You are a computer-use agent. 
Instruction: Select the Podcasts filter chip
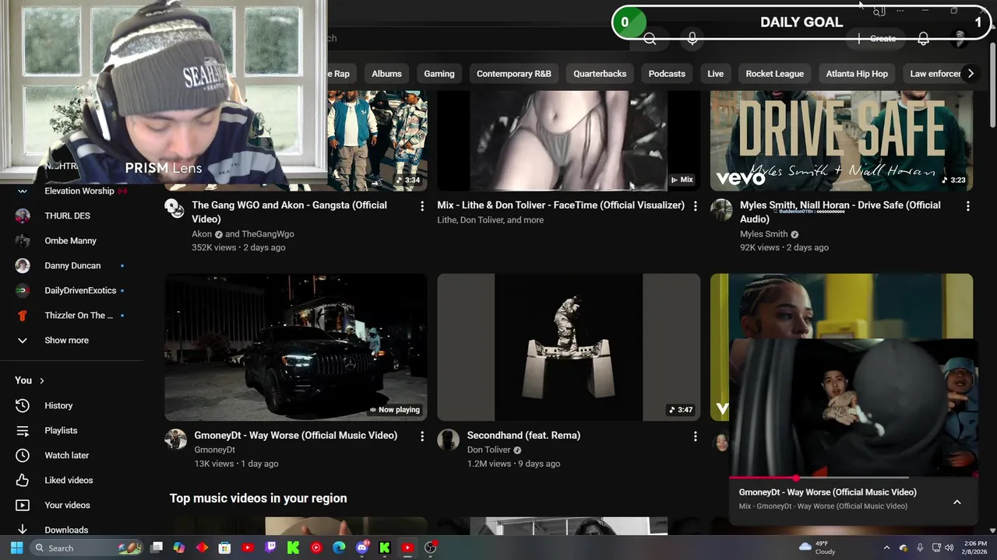667,74
